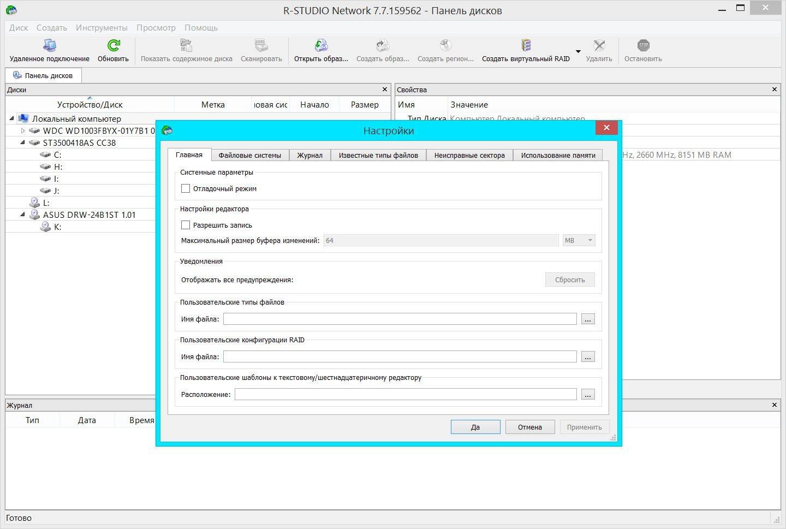Switch to Известные типы файлов tab
Screen dimensions: 786x529
378,155
